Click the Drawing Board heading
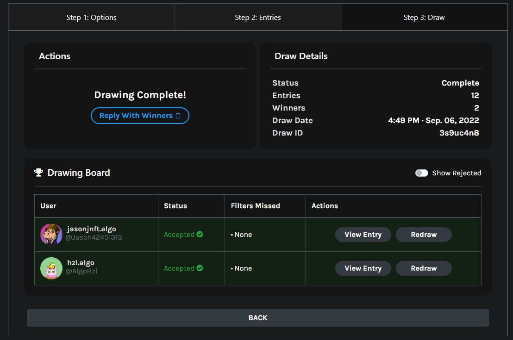Image resolution: width=513 pixels, height=340 pixels. [x=79, y=173]
